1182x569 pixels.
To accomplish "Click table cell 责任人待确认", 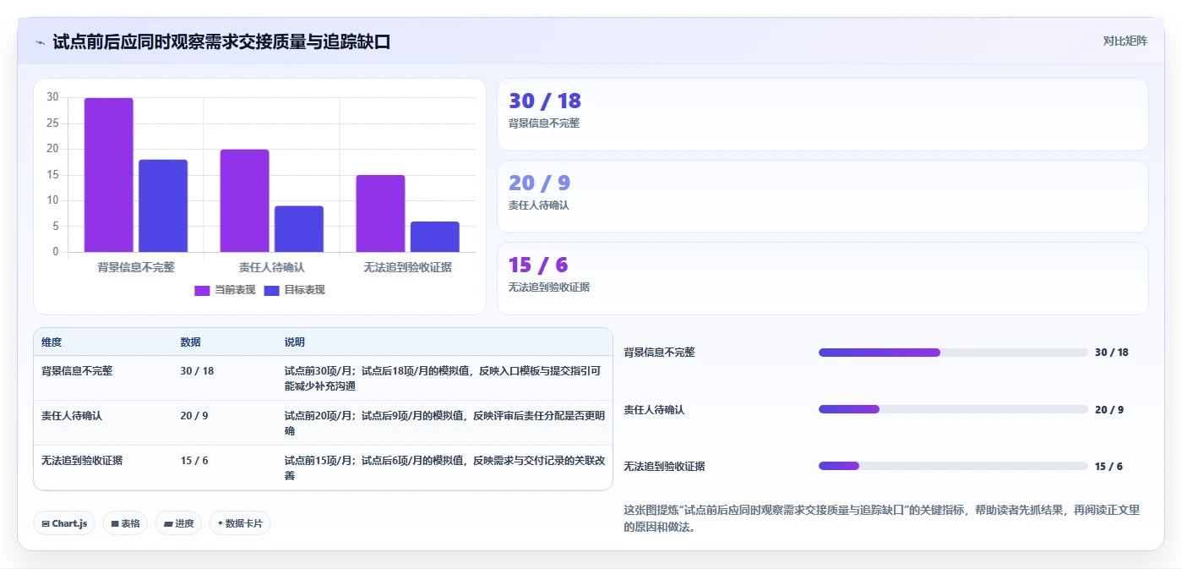I will pos(72,416).
